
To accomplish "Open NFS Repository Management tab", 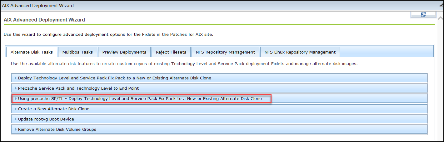I will pos(225,52).
